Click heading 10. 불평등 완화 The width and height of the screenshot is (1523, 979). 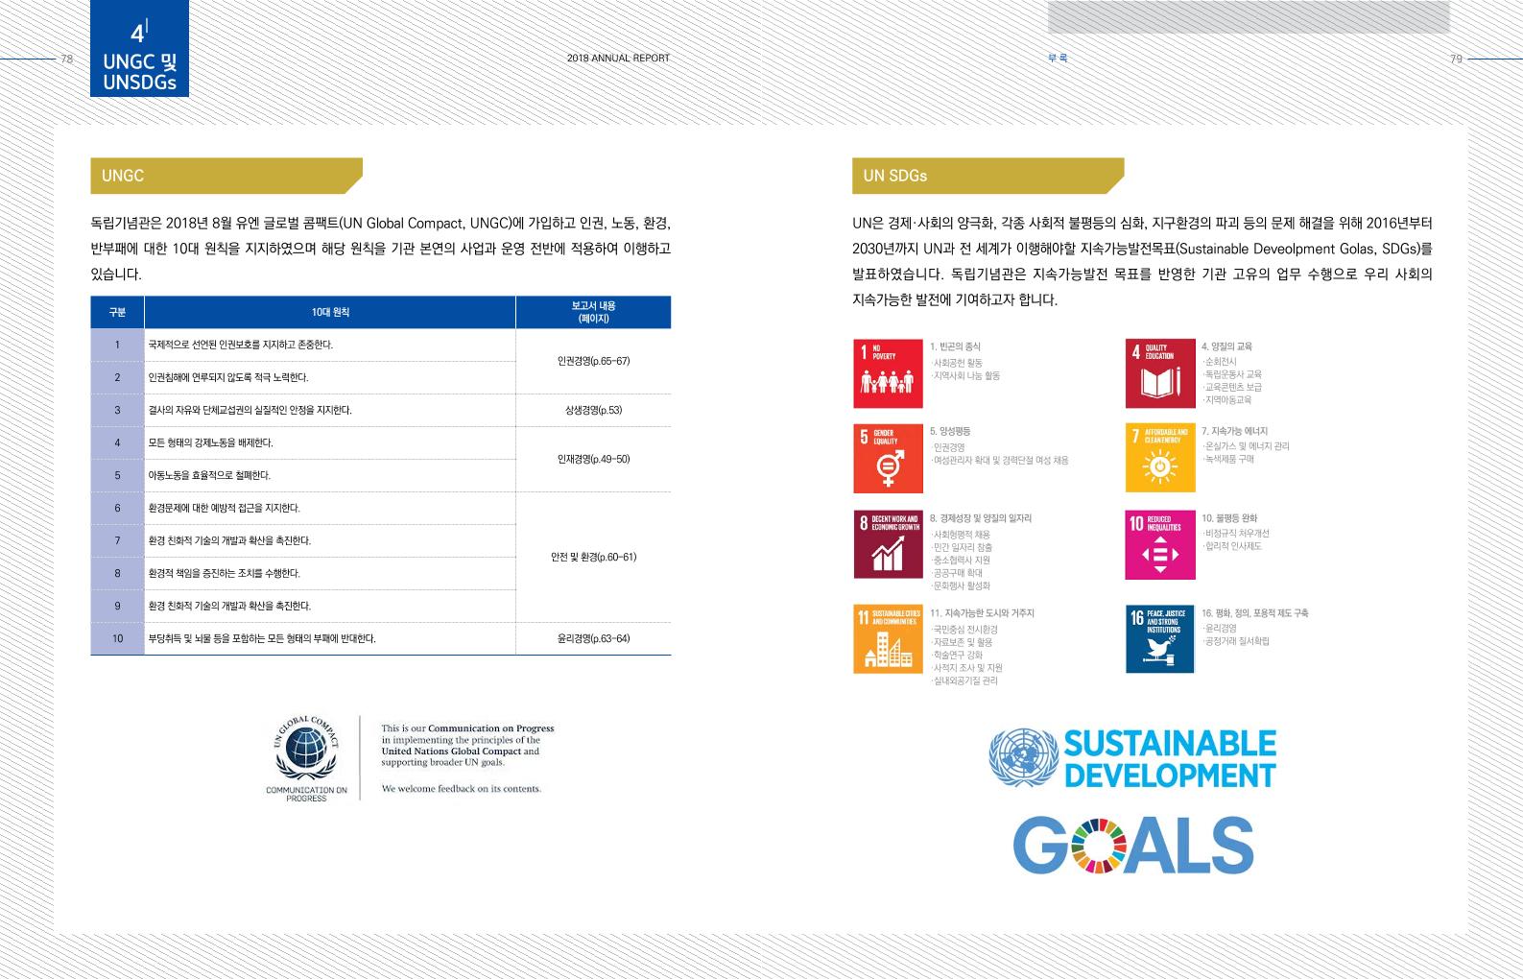[1229, 518]
